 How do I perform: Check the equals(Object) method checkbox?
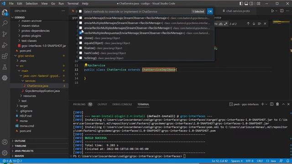tap(81, 43)
